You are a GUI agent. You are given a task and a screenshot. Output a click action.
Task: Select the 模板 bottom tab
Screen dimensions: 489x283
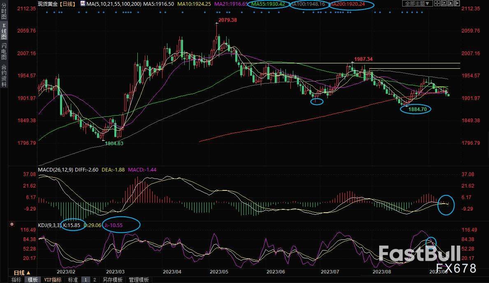pyautogui.click(x=32, y=280)
